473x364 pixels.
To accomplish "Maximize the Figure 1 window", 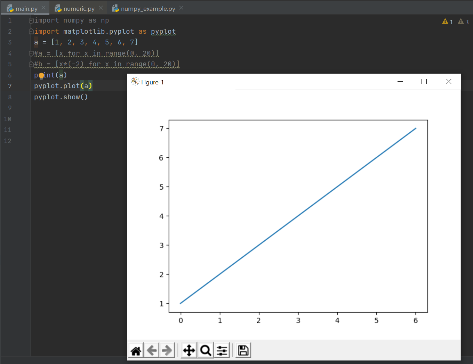I will click(x=424, y=82).
